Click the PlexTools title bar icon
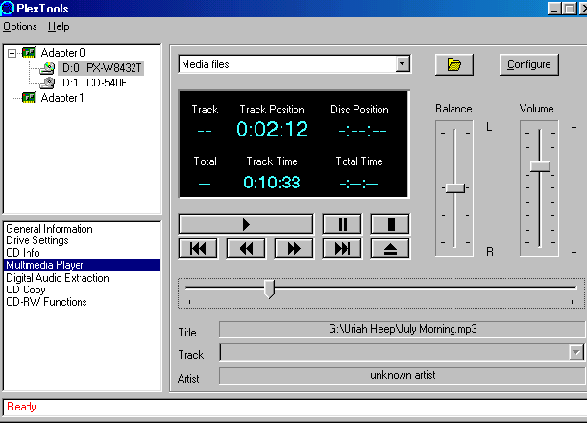 pyautogui.click(x=7, y=8)
